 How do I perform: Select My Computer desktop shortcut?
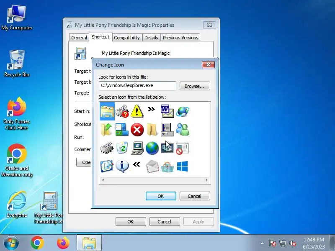point(17,18)
